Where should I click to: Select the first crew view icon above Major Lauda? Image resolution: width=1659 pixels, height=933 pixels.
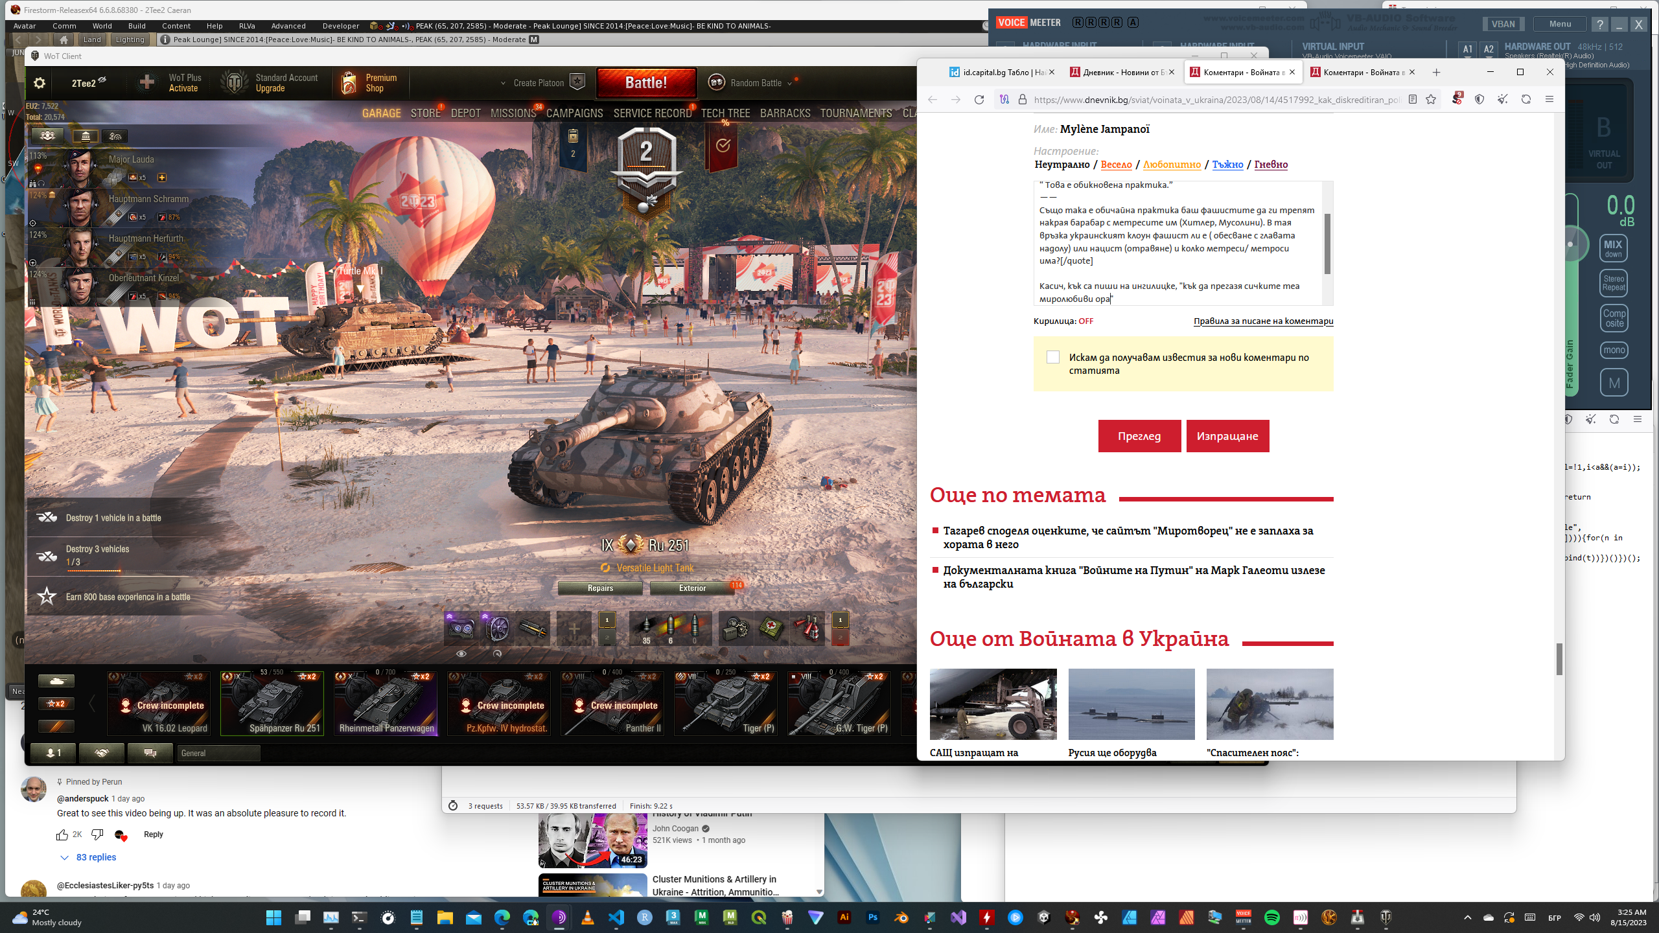pyautogui.click(x=47, y=135)
